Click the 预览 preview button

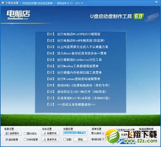(80, 140)
